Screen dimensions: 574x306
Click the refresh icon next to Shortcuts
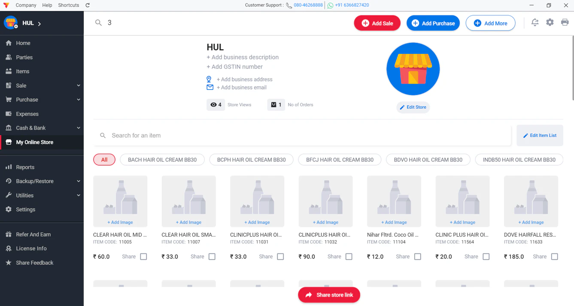88,5
